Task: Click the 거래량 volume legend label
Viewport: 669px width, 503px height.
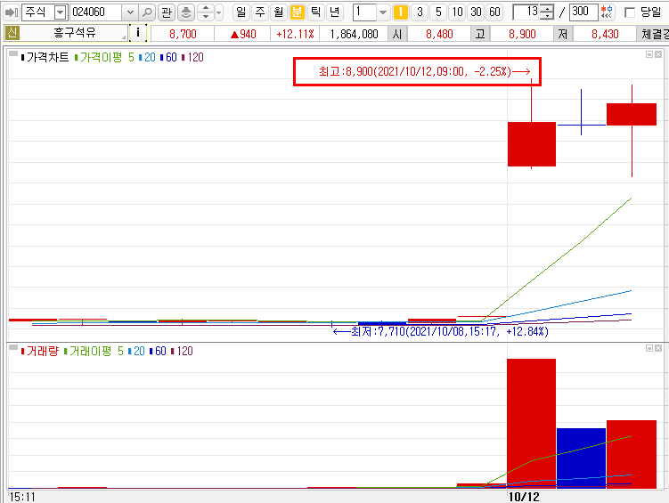Action: [x=40, y=351]
